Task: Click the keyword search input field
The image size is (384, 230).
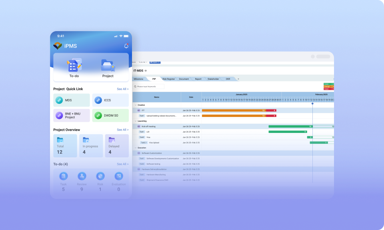Action: 150,86
